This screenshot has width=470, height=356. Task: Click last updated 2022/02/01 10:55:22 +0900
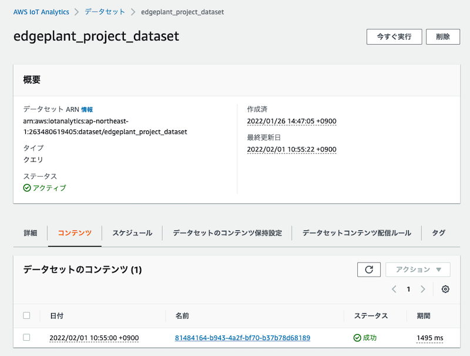point(291,149)
